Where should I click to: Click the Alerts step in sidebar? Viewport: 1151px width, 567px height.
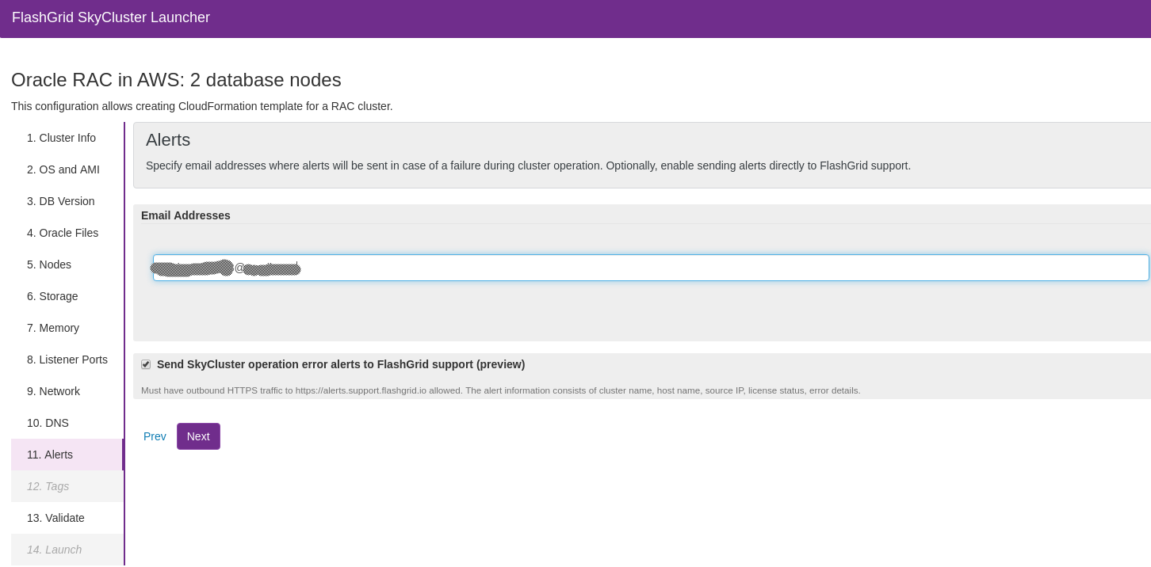tap(50, 455)
